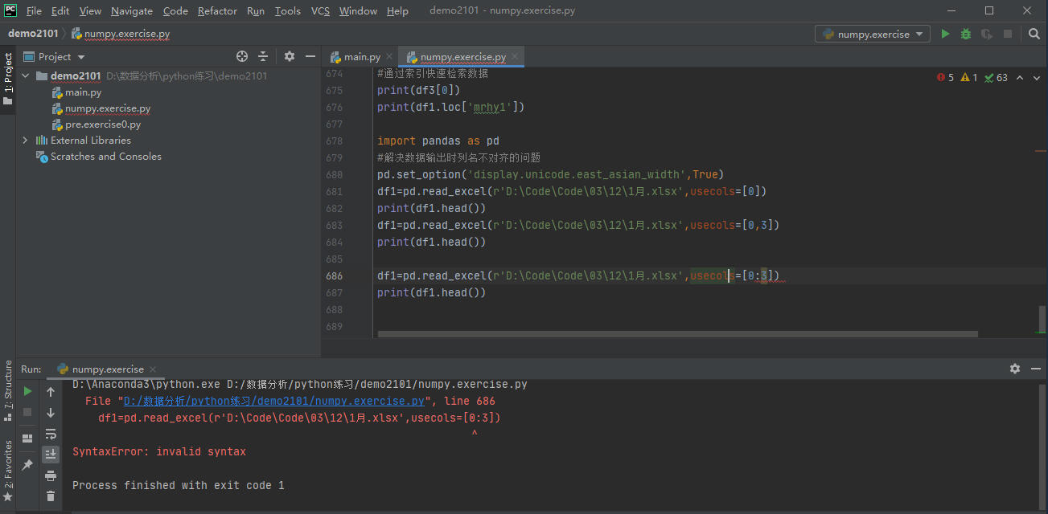Open the Project view dropdown

(55, 56)
